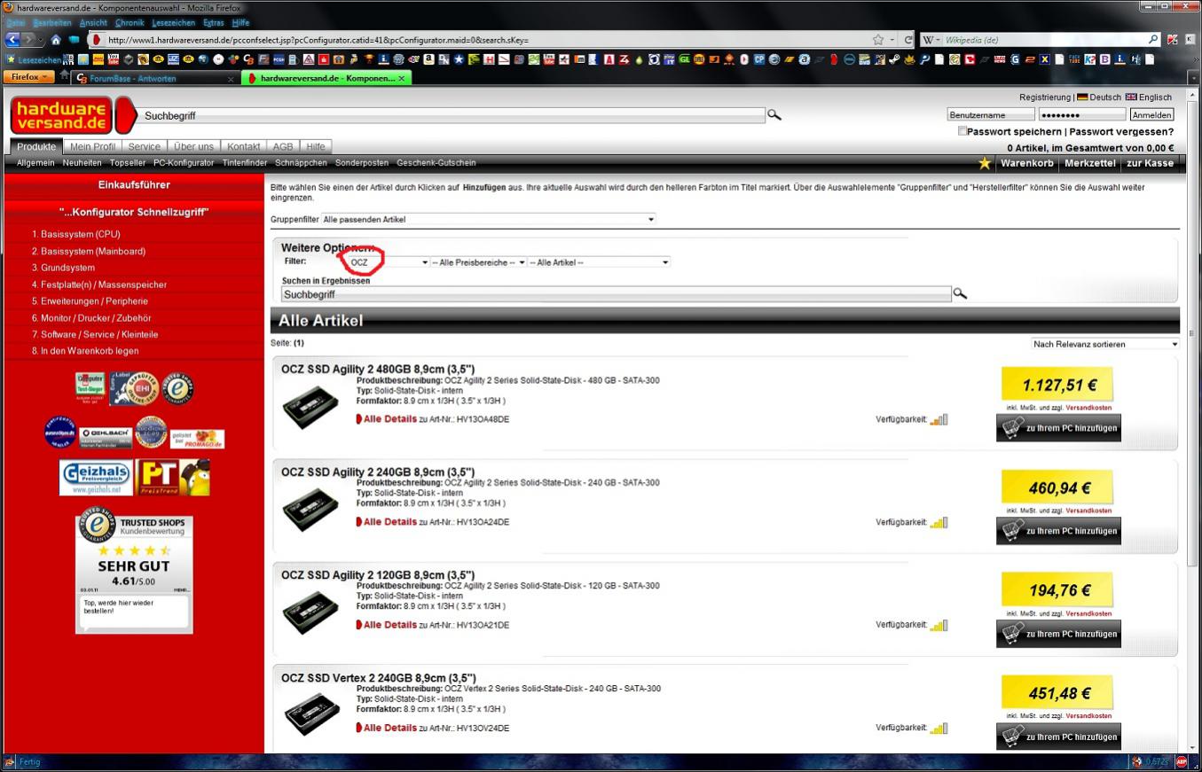Click the Registrierung link

[1045, 97]
